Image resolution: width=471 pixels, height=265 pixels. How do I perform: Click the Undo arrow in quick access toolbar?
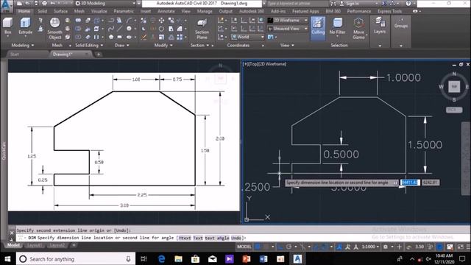coord(53,3)
